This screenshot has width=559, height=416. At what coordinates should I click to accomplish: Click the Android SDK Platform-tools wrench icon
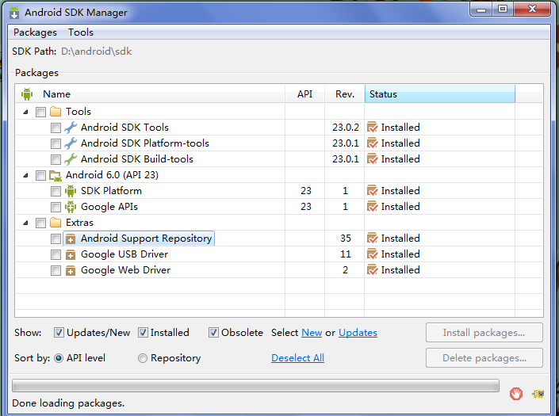click(71, 143)
